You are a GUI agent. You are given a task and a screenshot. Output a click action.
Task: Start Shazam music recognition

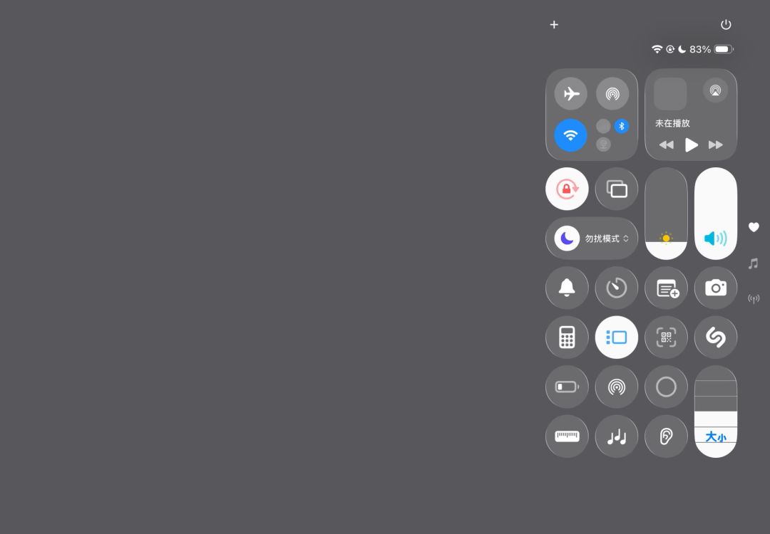tap(716, 337)
